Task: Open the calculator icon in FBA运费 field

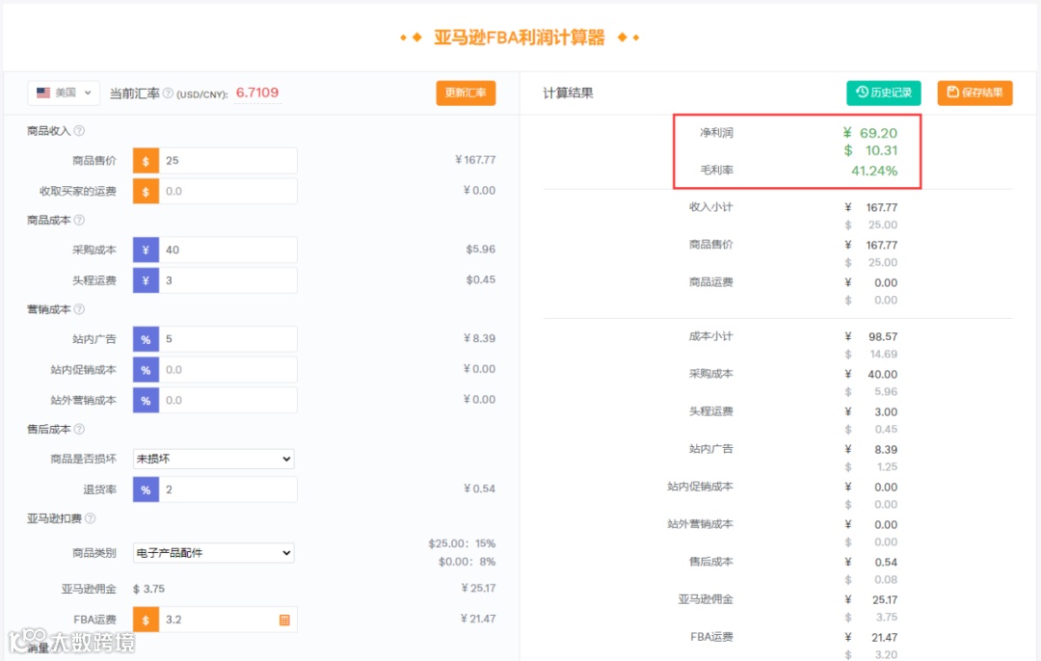Action: [x=284, y=620]
